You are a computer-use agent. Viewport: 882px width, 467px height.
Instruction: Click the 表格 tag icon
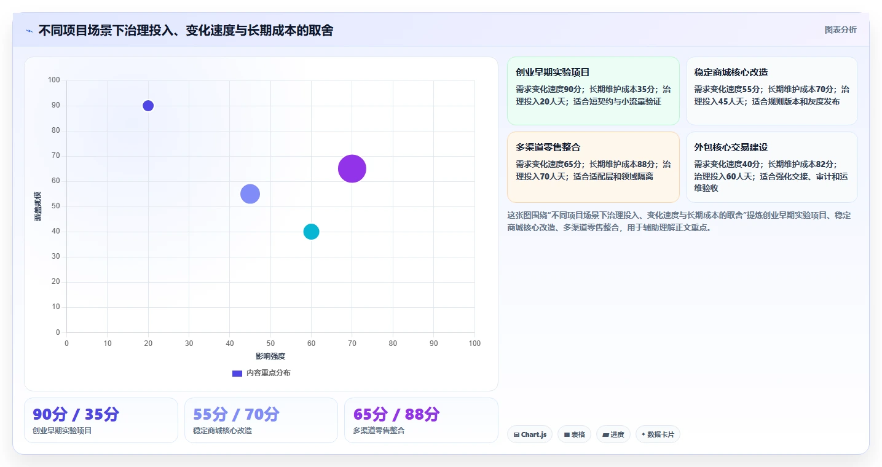(567, 434)
